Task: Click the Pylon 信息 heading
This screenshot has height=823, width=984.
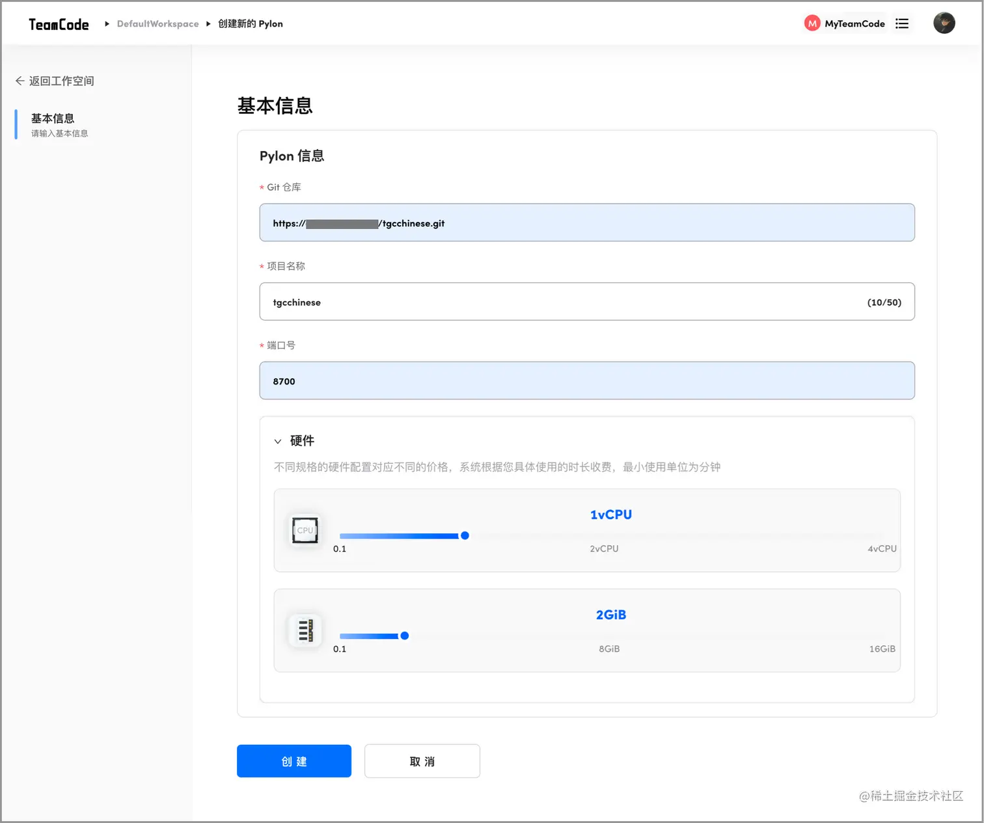Action: [292, 156]
